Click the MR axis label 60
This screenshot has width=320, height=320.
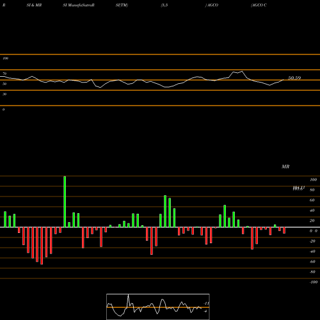(312, 200)
